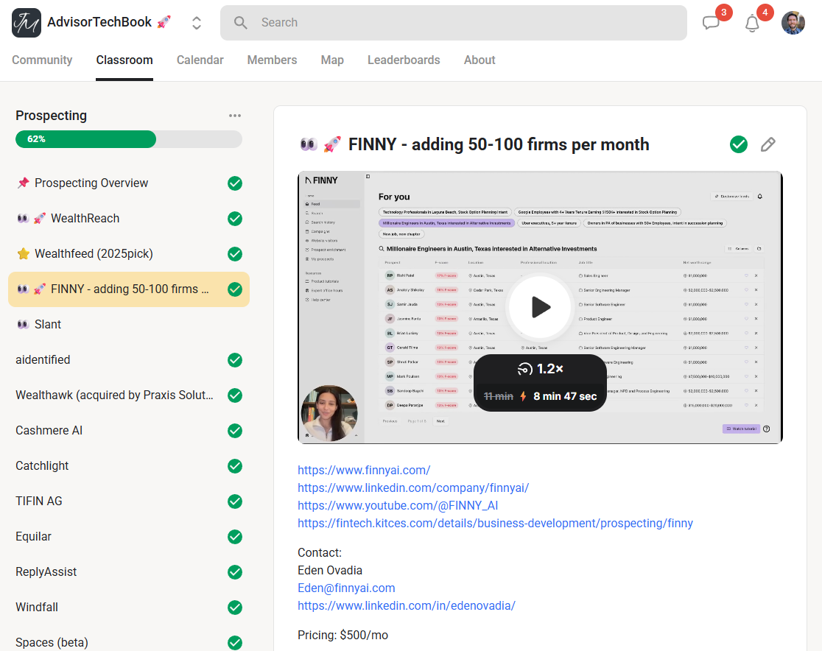Open the Windfall lesson
The width and height of the screenshot is (822, 651).
pyautogui.click(x=129, y=608)
